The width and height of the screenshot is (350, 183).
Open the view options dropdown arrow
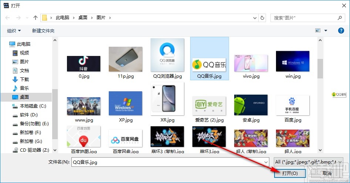pos(326,31)
